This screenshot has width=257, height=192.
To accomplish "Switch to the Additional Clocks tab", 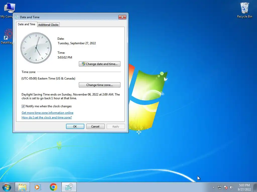I will coord(48,25).
